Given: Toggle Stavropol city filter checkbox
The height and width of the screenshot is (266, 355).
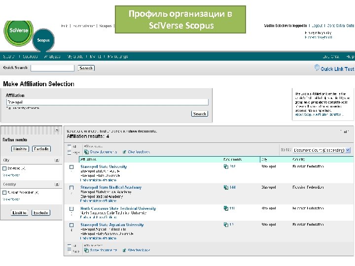Looking at the screenshot, I should [x=4, y=168].
